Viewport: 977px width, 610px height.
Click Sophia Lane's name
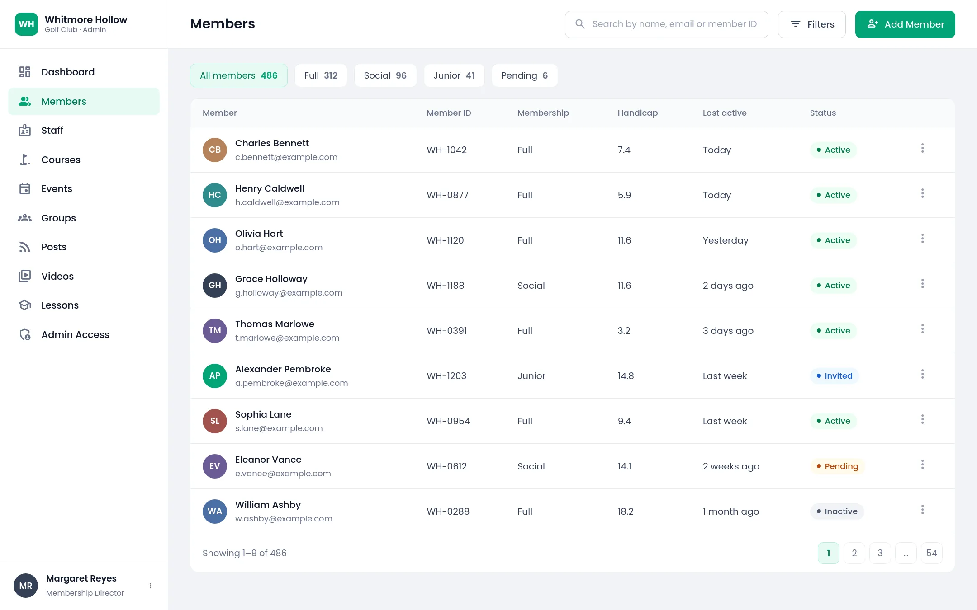(x=263, y=414)
